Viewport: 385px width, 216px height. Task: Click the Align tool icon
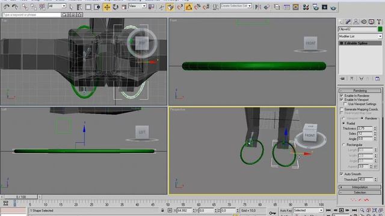click(266, 7)
